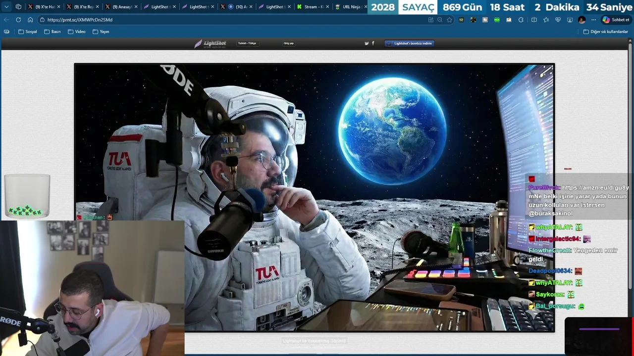Screen dimensions: 634x356
Task: Open the green extension icon
Action: point(497,20)
